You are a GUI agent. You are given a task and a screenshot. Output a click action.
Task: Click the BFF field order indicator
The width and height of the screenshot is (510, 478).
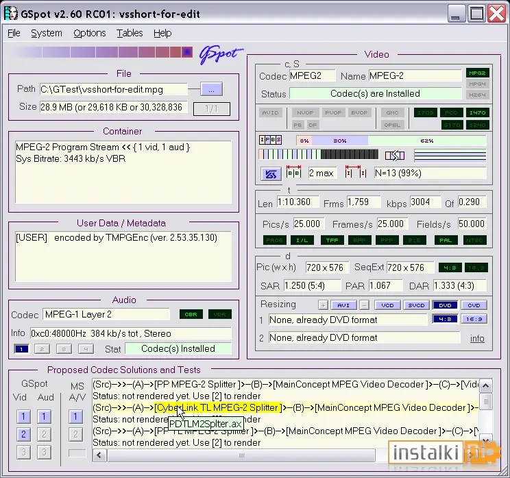pyautogui.click(x=359, y=240)
